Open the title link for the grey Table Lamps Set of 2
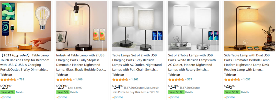Image resolution: width=276 pixels, height=100 pixels. (x=137, y=63)
